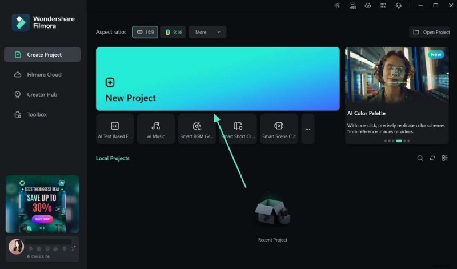Expand account details chevron arrow
Screen dimensions: 457x269
(73, 249)
